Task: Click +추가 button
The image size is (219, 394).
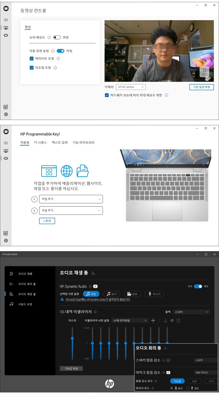Action: pyautogui.click(x=47, y=221)
